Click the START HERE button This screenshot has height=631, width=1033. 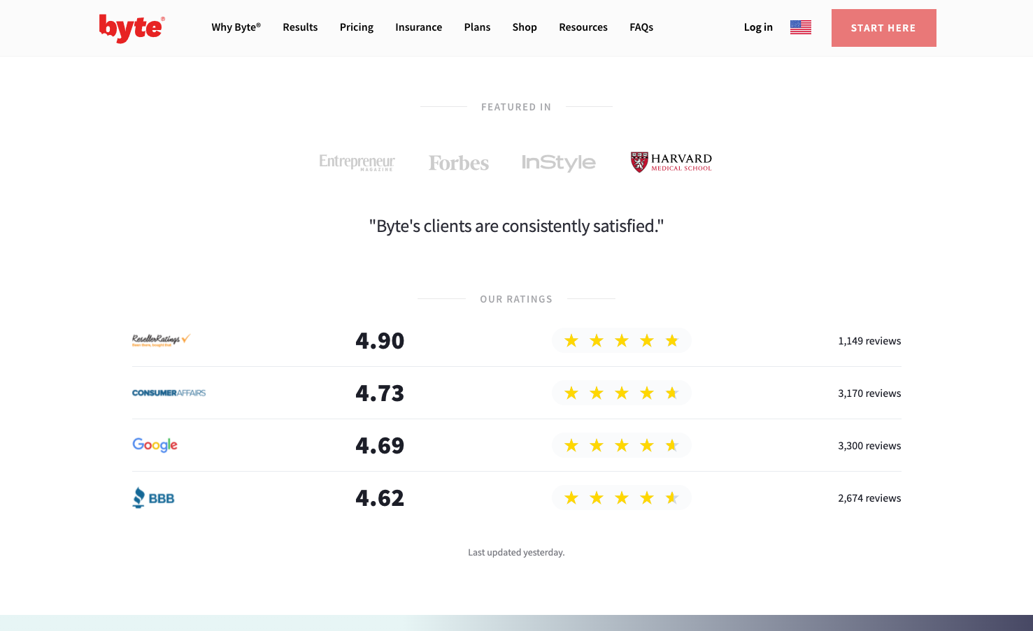point(883,28)
